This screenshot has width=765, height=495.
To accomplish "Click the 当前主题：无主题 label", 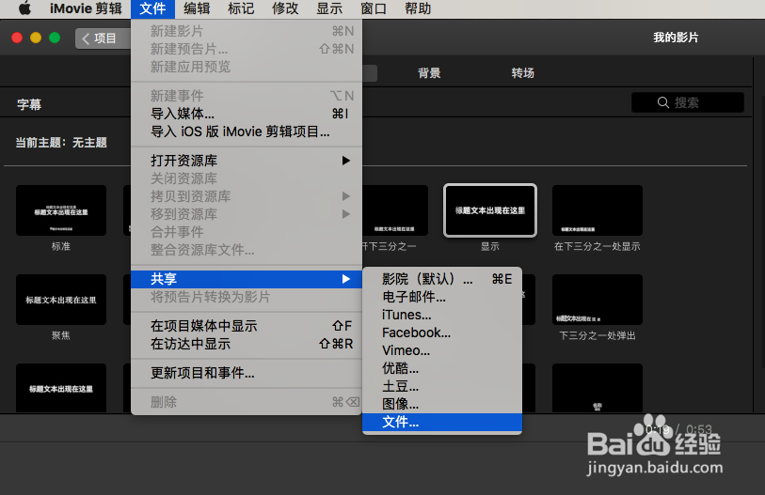I will (x=61, y=143).
